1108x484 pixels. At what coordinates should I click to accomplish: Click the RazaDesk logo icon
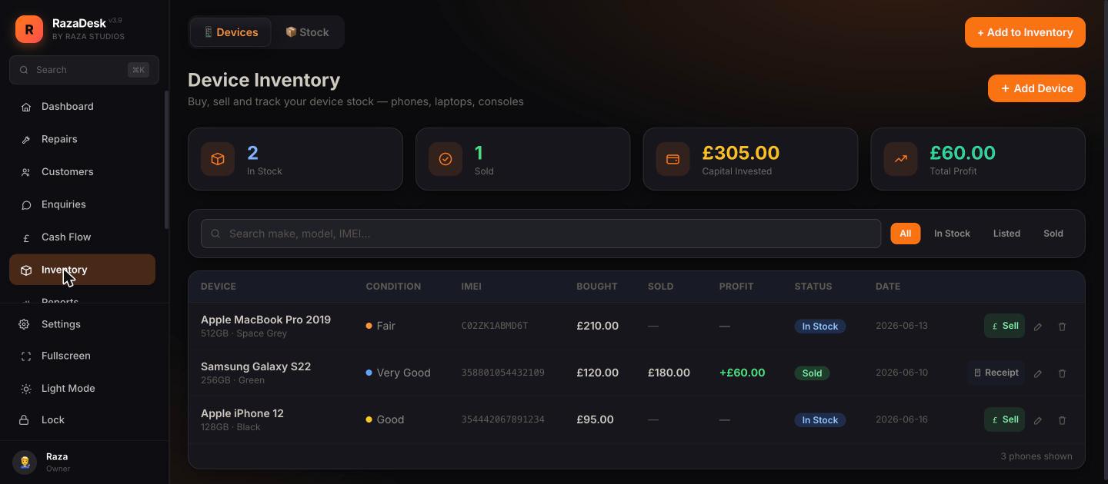coord(29,29)
